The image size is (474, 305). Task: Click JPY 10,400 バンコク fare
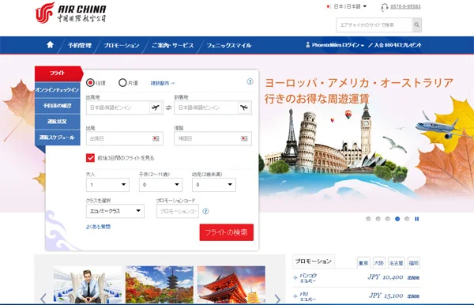click(x=386, y=277)
